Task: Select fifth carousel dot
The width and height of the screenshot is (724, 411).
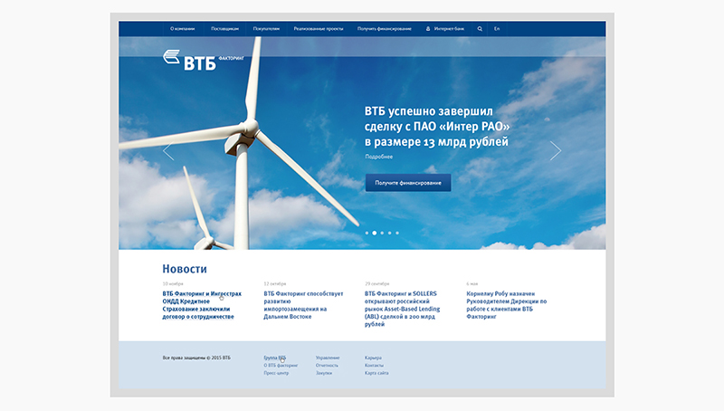Action: 397,233
